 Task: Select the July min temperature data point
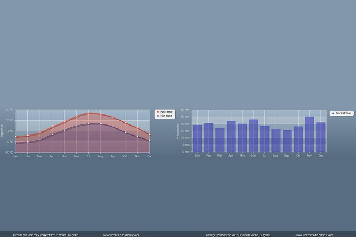(x=89, y=124)
